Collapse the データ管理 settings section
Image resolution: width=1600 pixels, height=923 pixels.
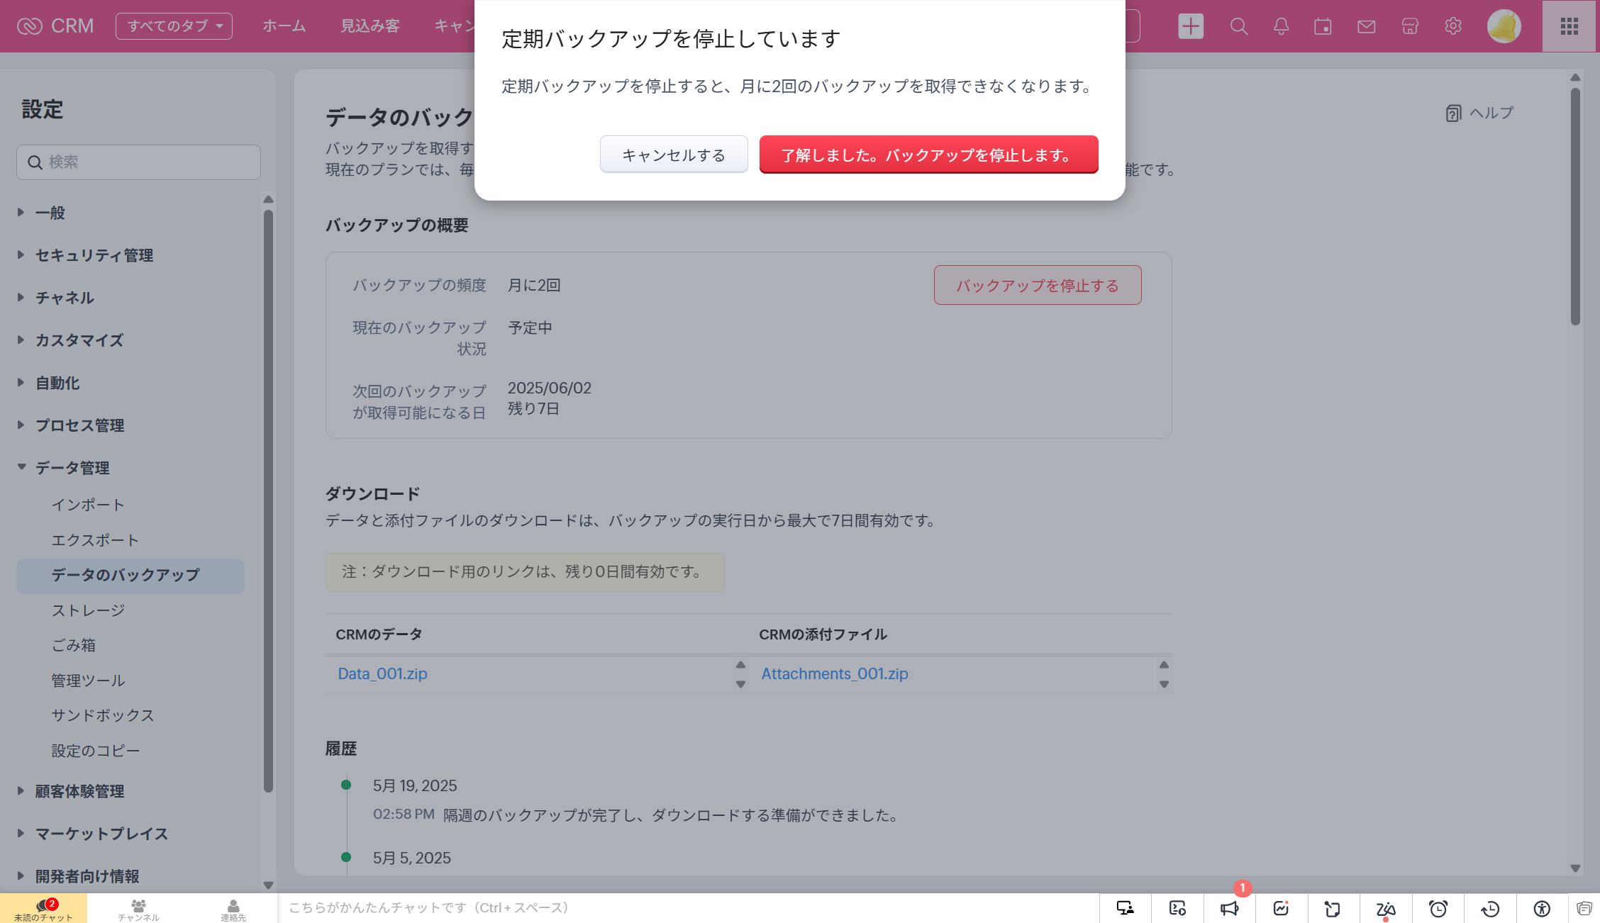72,468
